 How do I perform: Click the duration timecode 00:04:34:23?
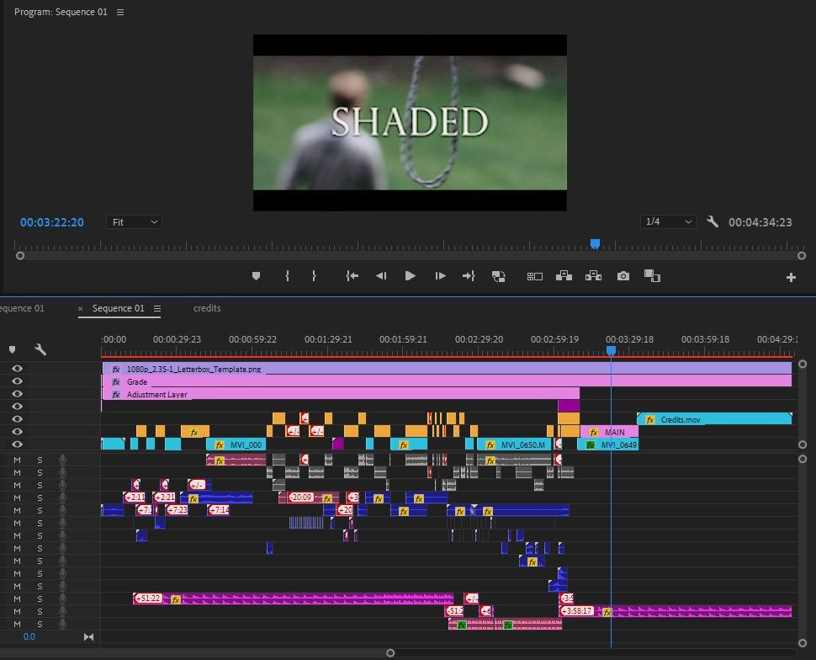point(760,222)
